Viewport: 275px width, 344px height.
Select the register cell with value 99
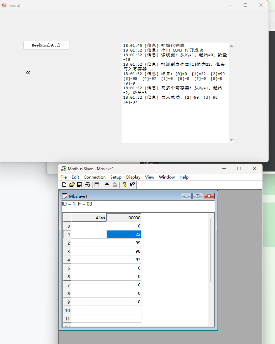click(123, 243)
